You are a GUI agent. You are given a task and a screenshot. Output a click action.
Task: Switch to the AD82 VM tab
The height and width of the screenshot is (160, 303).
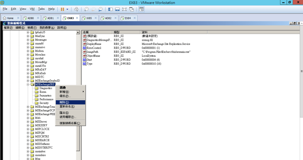[108, 18]
